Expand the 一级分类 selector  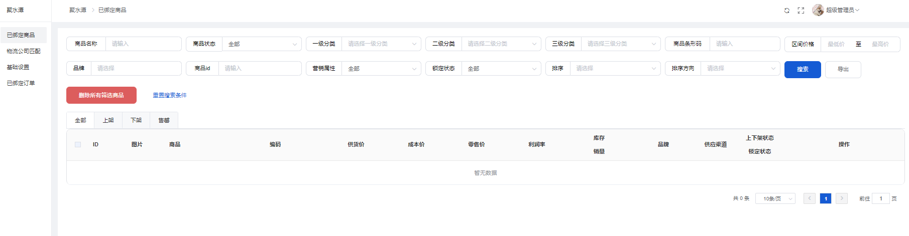(381, 44)
